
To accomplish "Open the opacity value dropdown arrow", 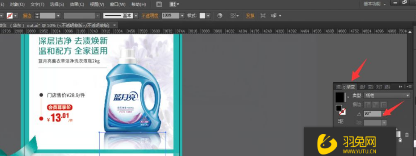I will 182,16.
